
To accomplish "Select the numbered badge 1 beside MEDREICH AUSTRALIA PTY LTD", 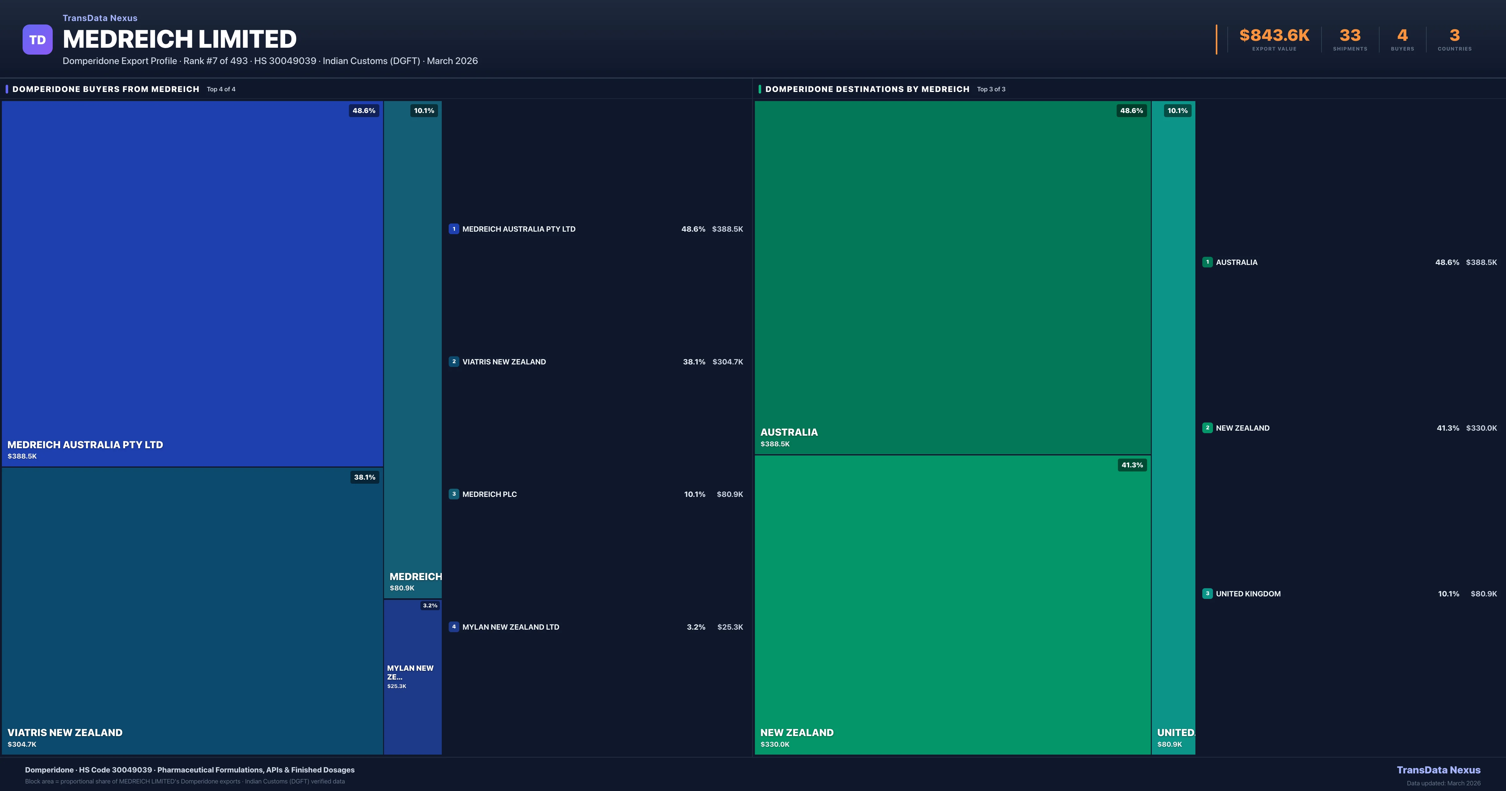I will point(454,229).
